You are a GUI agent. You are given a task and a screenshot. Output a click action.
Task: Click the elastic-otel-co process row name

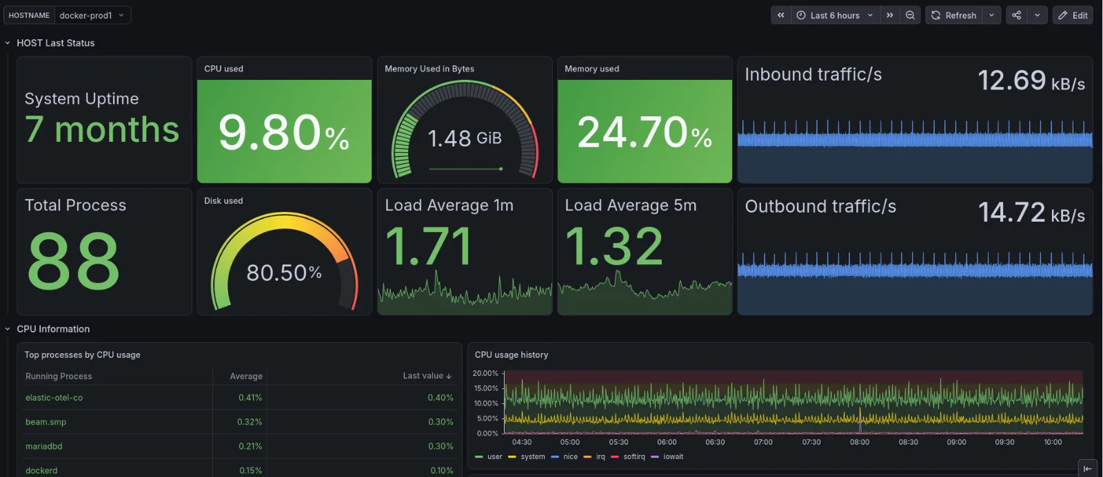click(54, 398)
